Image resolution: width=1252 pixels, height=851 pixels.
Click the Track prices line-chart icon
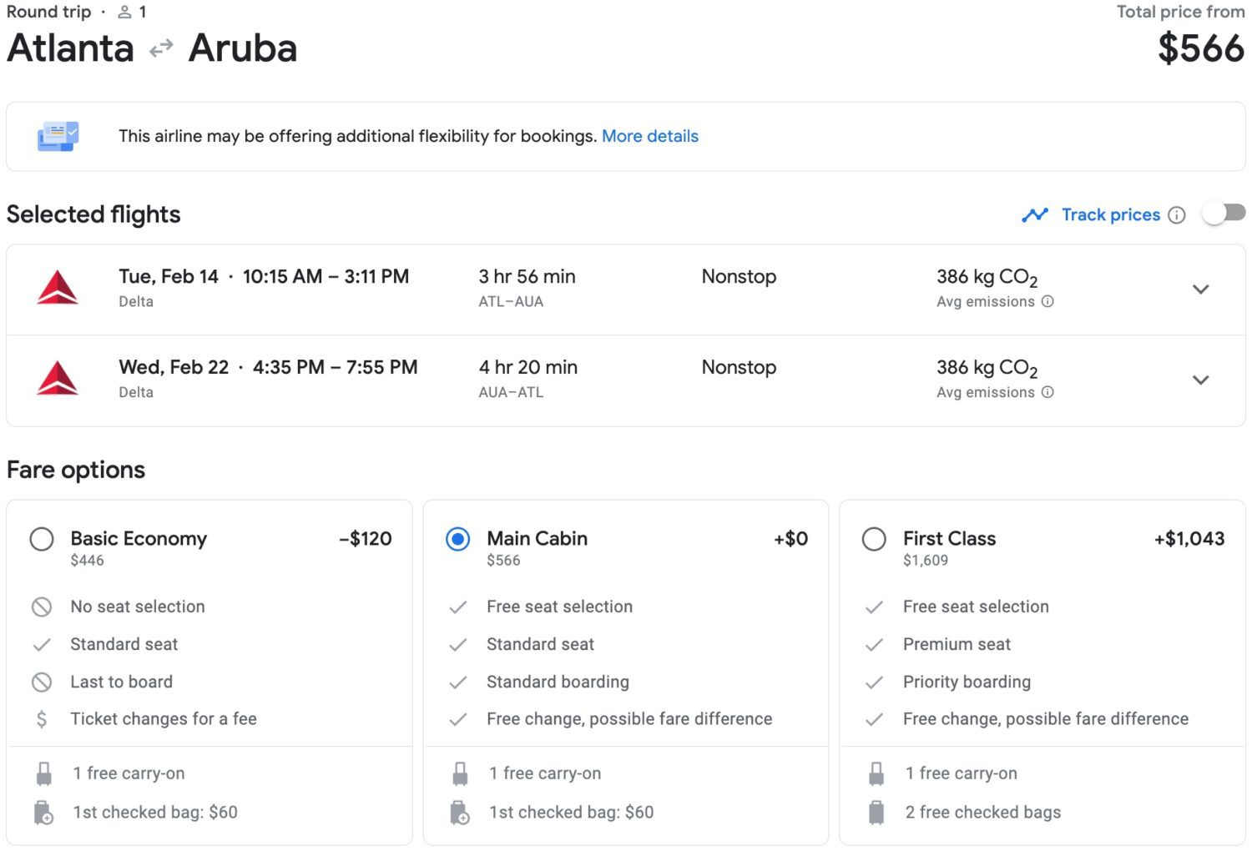(1035, 214)
